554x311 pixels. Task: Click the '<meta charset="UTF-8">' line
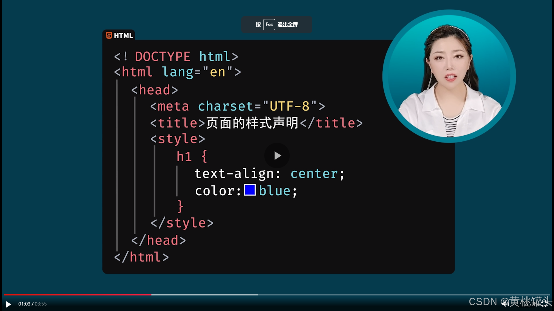point(238,107)
